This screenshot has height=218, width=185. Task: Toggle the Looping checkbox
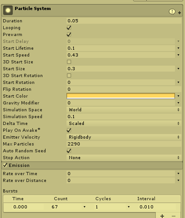[x=69, y=28]
